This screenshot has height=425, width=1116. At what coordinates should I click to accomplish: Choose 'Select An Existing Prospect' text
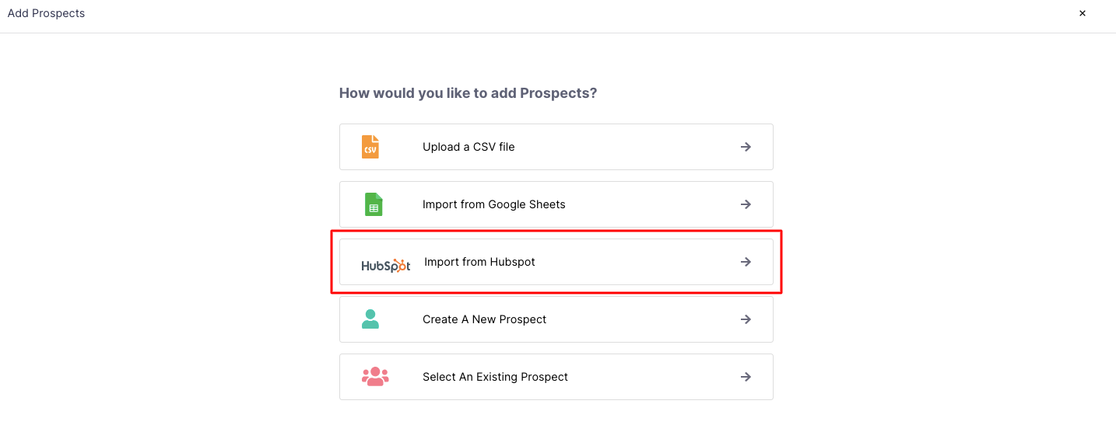point(495,377)
